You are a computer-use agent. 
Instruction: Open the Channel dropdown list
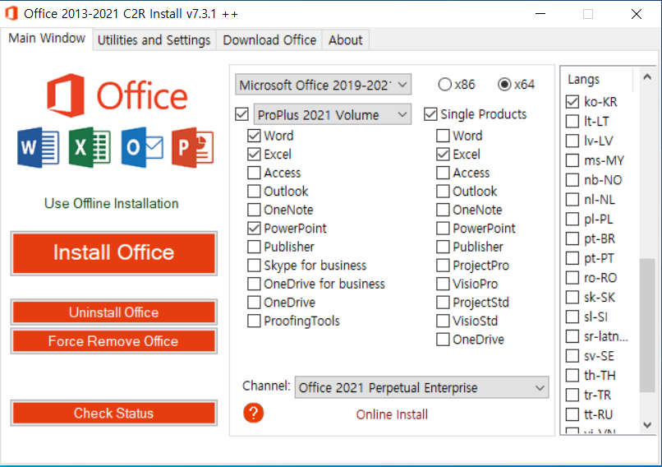coord(422,387)
